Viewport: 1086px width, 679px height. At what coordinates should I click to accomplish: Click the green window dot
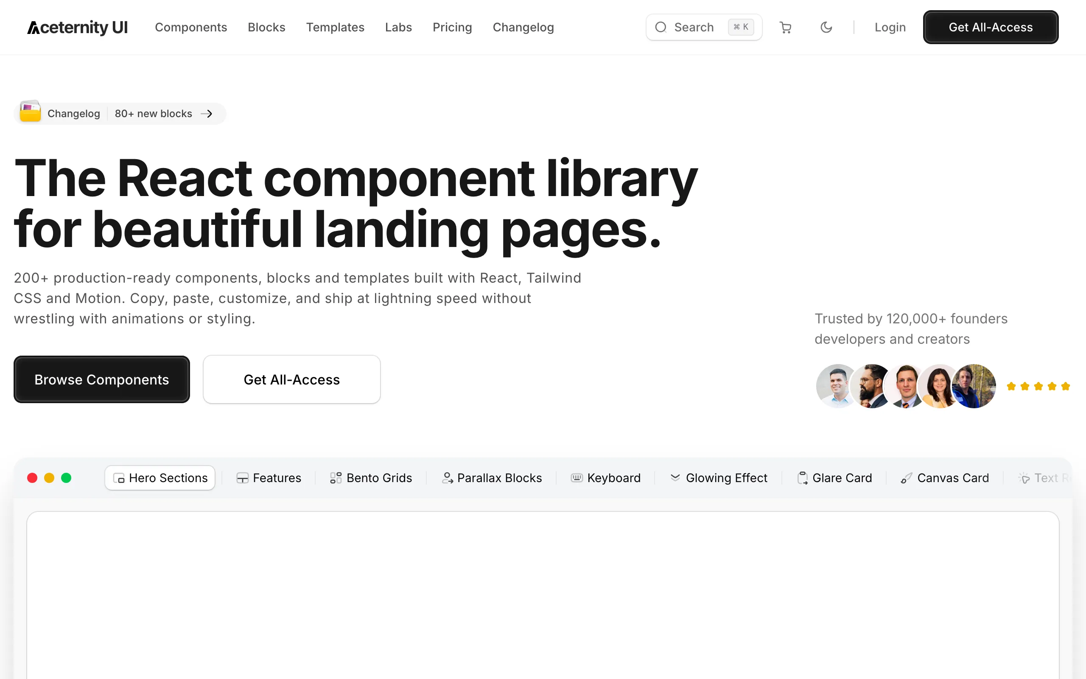click(67, 478)
